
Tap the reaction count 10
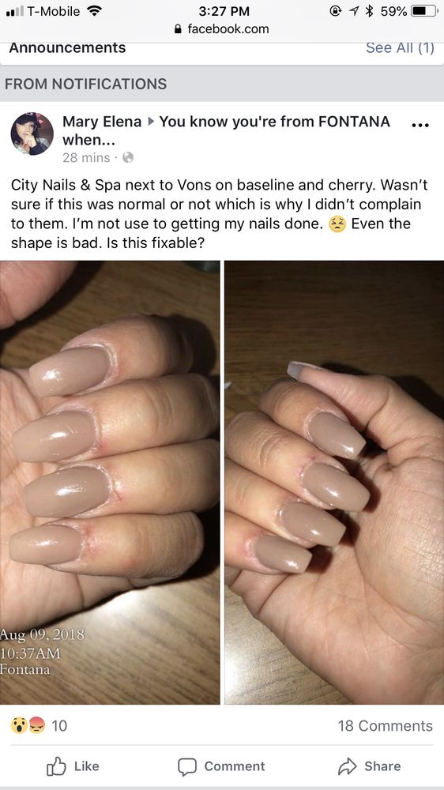click(x=59, y=725)
